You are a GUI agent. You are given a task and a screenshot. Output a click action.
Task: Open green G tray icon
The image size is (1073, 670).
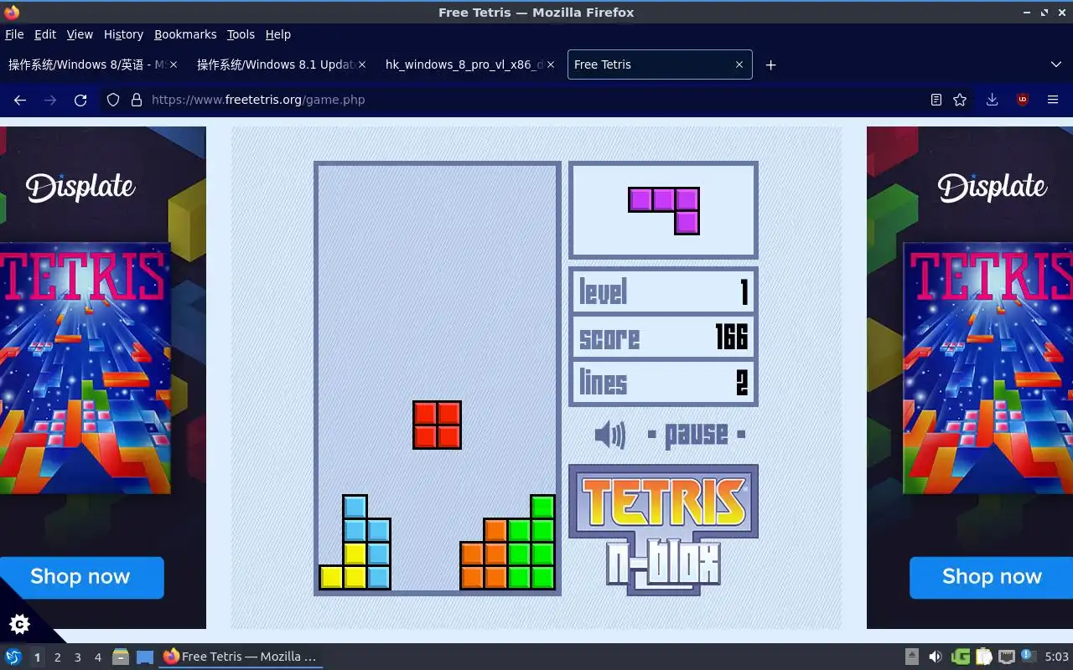[x=961, y=657]
